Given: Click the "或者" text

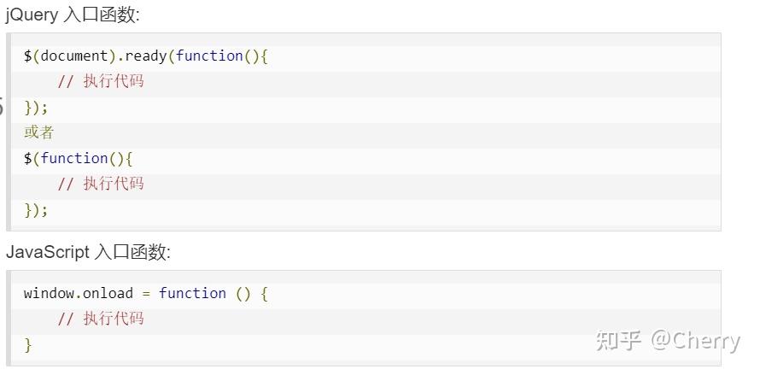Looking at the screenshot, I should [39, 132].
